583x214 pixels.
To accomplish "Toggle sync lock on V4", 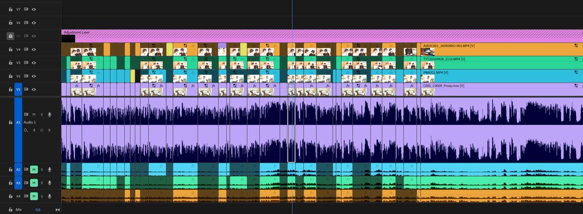I will click(26, 49).
